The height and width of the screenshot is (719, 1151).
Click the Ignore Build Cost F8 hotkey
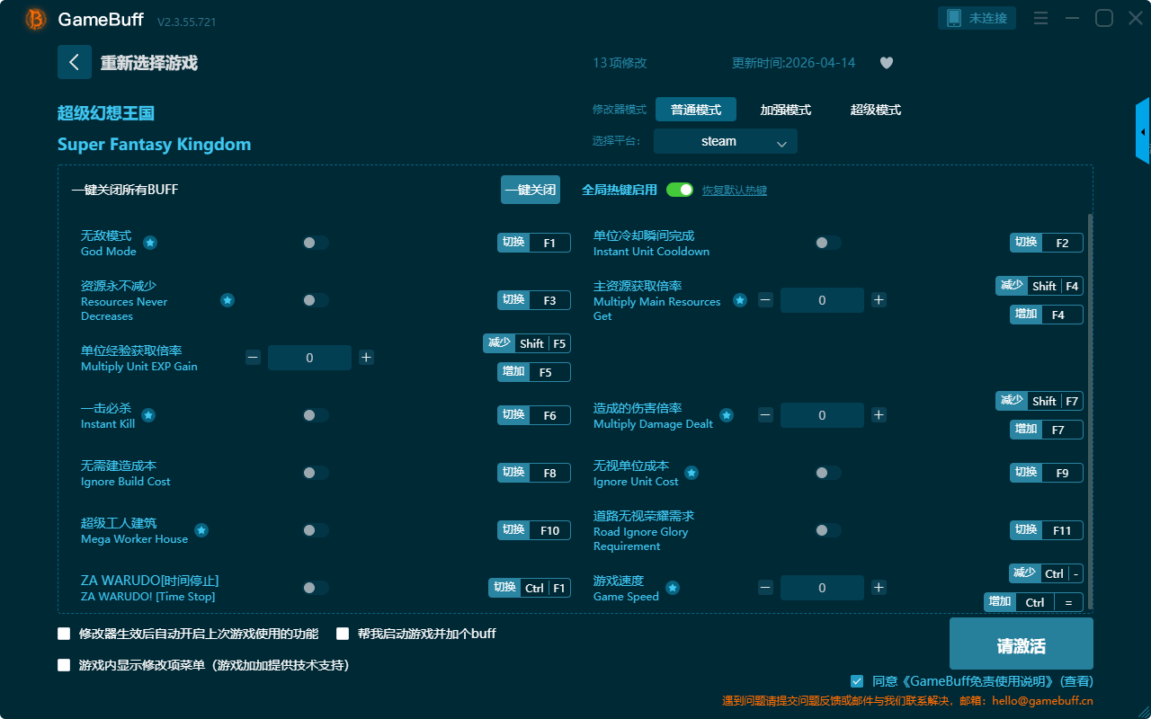coord(534,473)
